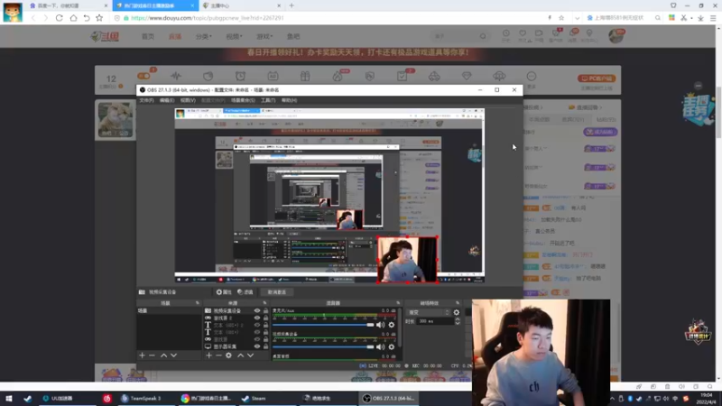
Task: Click the Douyu 鱼吧 nav link
Action: click(x=293, y=36)
